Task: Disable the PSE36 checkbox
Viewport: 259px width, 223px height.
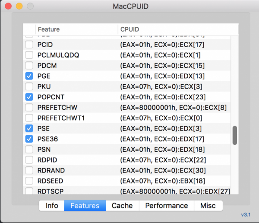Action: pos(29,139)
